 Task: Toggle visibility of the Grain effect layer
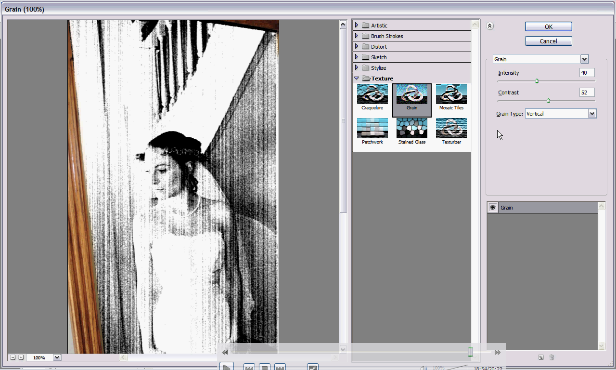pyautogui.click(x=492, y=208)
